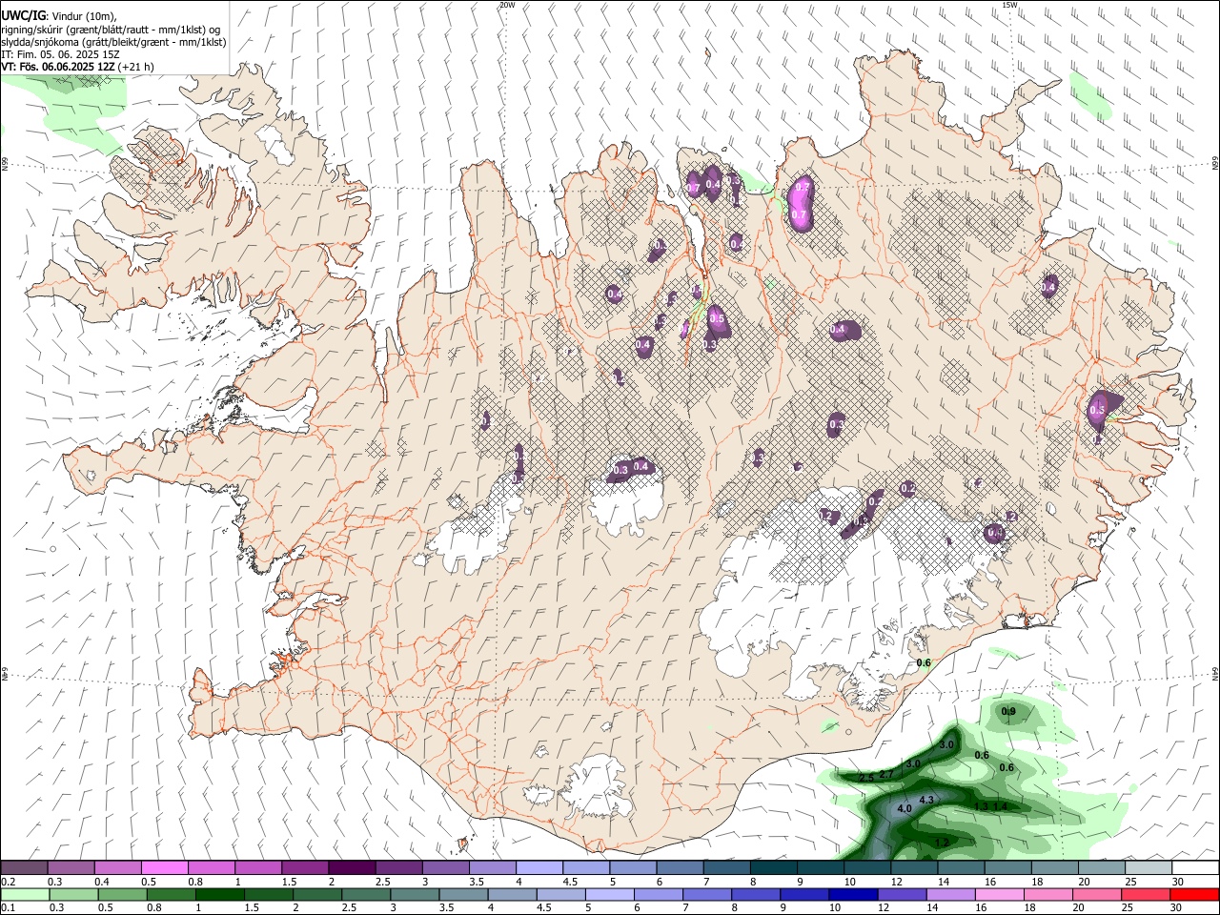Click the 'VT: Fös. 06.06.2025 12Z' valid time
Screen dimensions: 1220x915
pos(58,68)
